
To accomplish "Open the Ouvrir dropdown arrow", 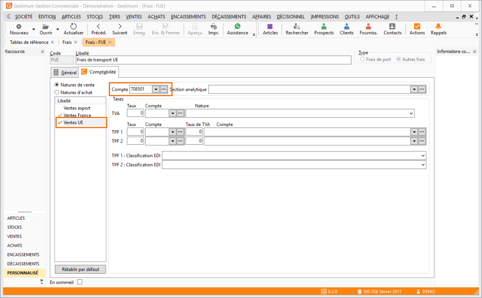I will tap(58, 30).
